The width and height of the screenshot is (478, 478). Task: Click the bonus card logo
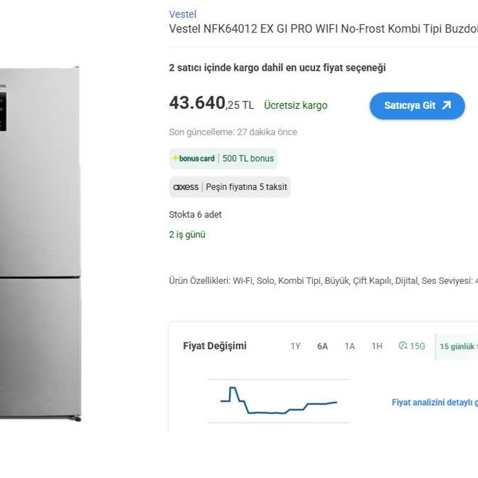coord(194,159)
